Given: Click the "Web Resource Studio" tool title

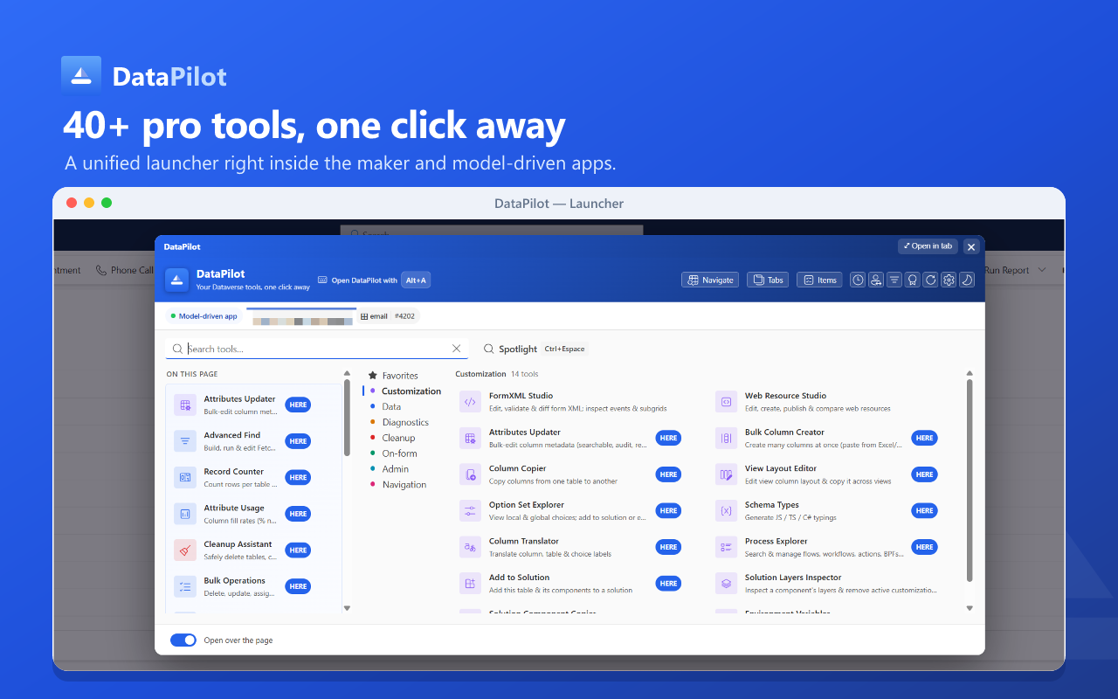Looking at the screenshot, I should 785,396.
